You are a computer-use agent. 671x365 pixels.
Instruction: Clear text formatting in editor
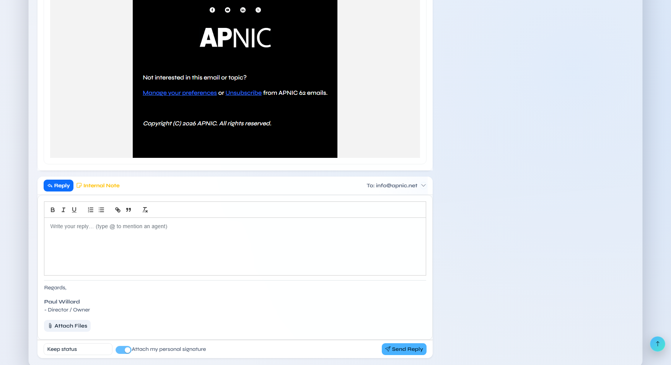click(x=145, y=210)
